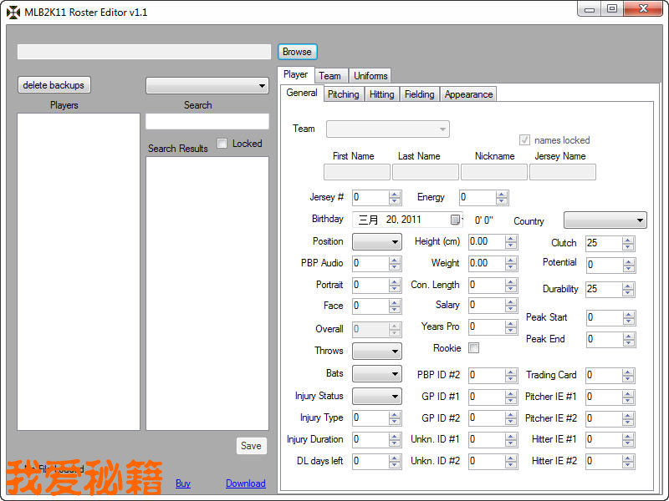The height and width of the screenshot is (501, 669).
Task: Click the MLB2K11 app icon in title bar
Action: coord(13,13)
